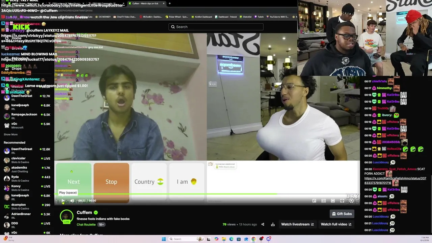The height and width of the screenshot is (243, 432).
Task: Open Microsoft Edge from the taskbar
Action: point(231,239)
